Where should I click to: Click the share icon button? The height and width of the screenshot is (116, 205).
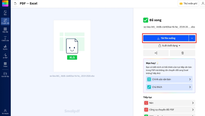click(x=156, y=53)
